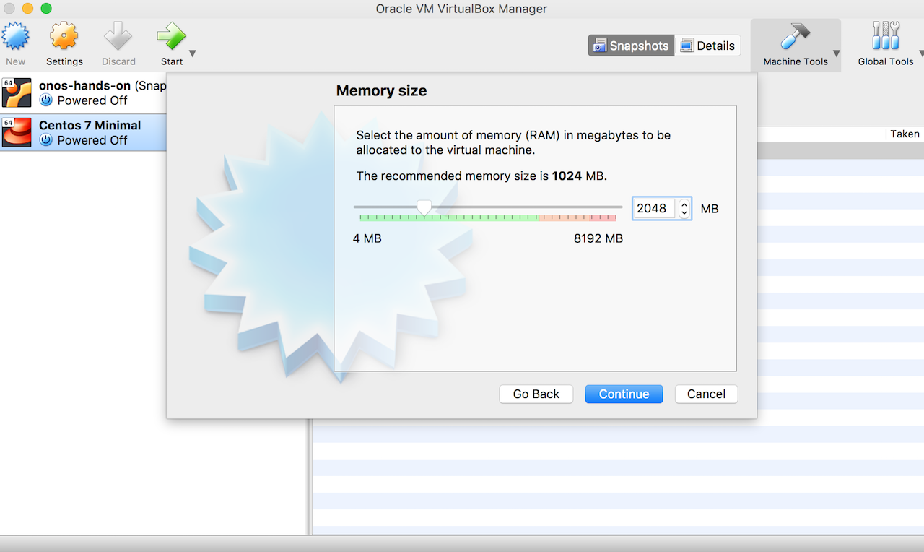Expand the Global Tools dropdown arrow
Image resolution: width=924 pixels, height=552 pixels.
click(x=921, y=53)
